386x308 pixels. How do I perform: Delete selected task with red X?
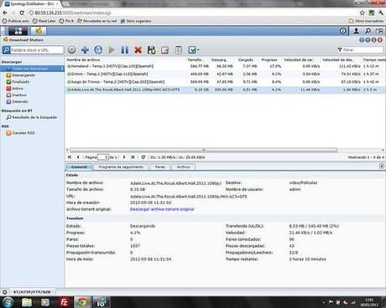pyautogui.click(x=138, y=50)
